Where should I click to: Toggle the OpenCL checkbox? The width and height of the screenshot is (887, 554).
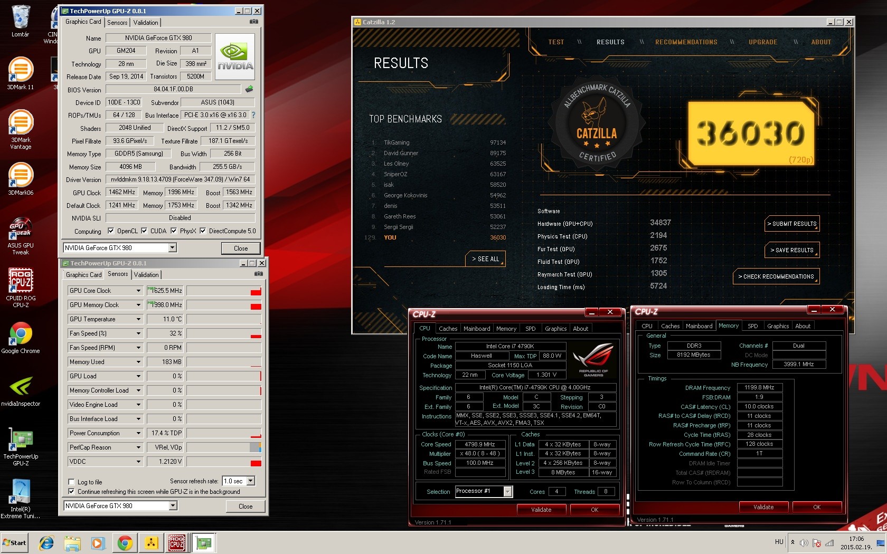pos(111,231)
